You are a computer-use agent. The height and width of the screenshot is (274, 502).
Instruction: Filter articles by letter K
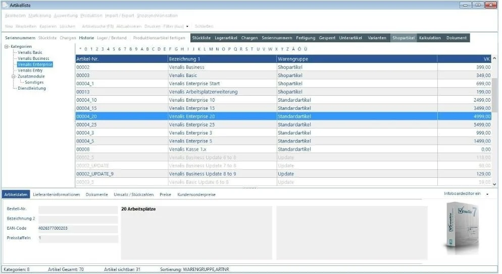tap(199, 49)
